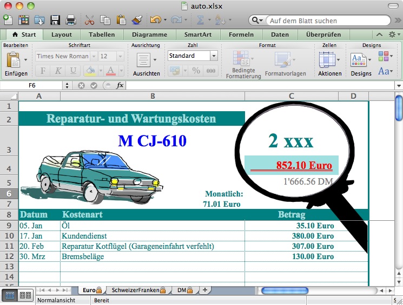Click the Undo arrow icon
The height and width of the screenshot is (305, 403).
click(155, 21)
